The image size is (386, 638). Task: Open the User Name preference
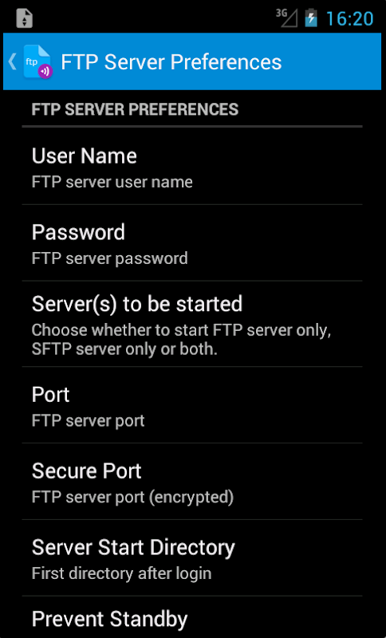tap(192, 167)
